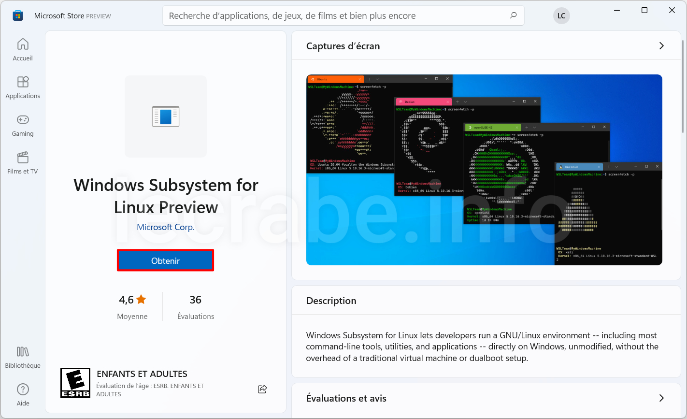The width and height of the screenshot is (687, 419).
Task: Expand Captures d'écran with chevron
Action: pyautogui.click(x=661, y=46)
